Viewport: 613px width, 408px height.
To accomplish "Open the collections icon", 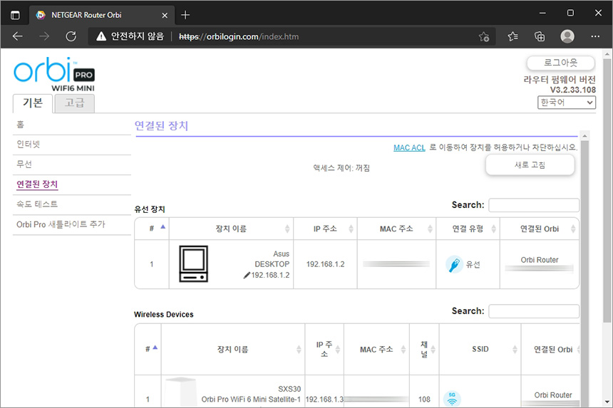I will tap(540, 37).
